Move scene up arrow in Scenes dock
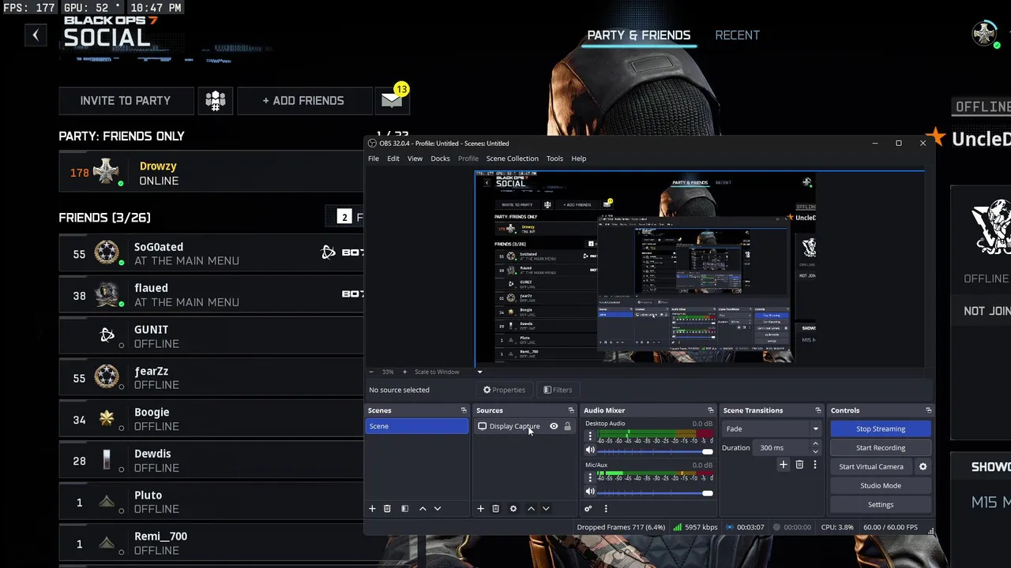Screen dimensions: 1011x568 coord(423,509)
